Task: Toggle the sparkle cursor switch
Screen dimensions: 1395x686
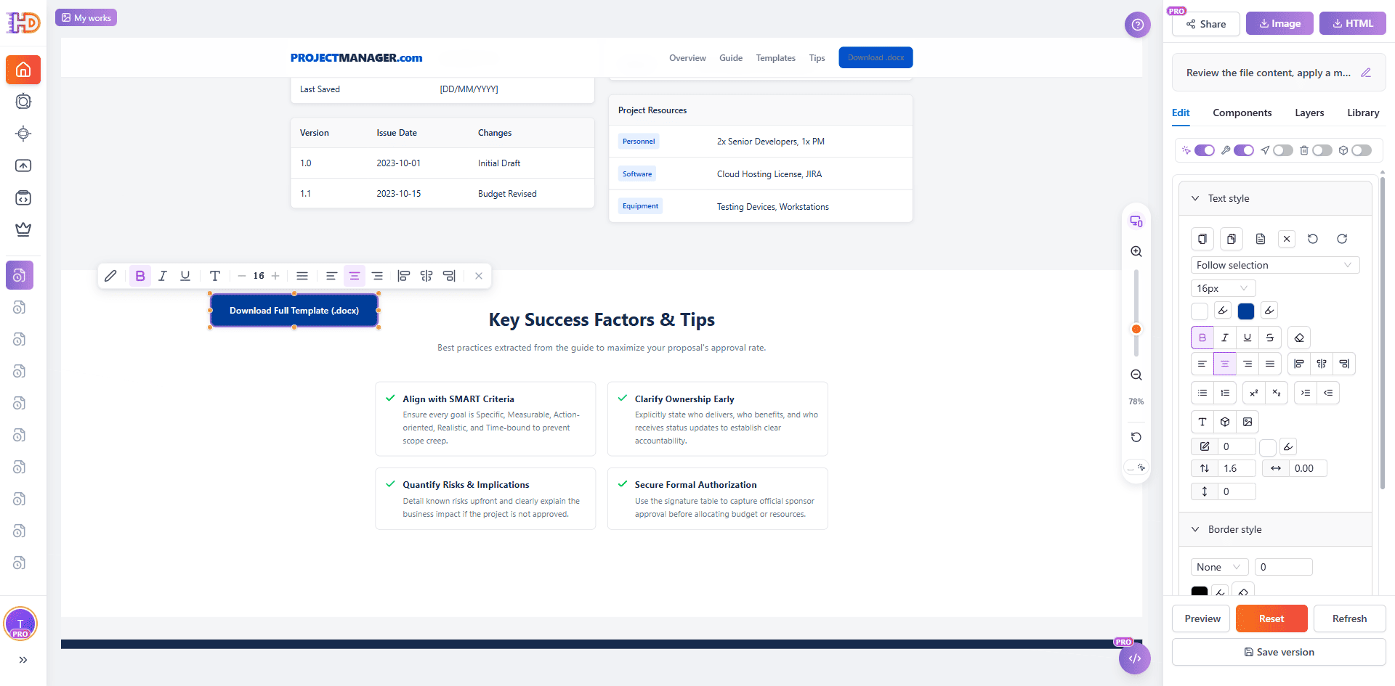Action: (x=1205, y=150)
